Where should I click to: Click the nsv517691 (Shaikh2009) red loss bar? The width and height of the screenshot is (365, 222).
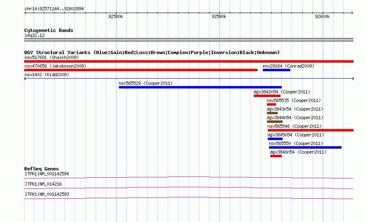(x=189, y=61)
